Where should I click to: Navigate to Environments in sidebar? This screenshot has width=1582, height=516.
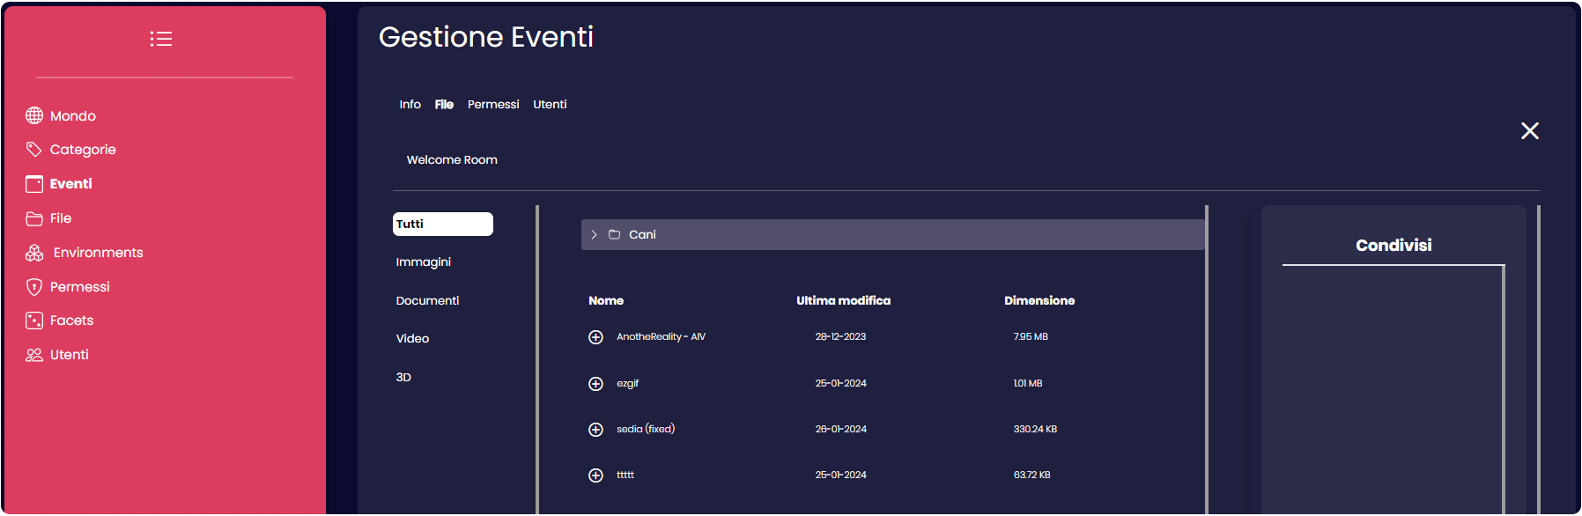pos(99,253)
